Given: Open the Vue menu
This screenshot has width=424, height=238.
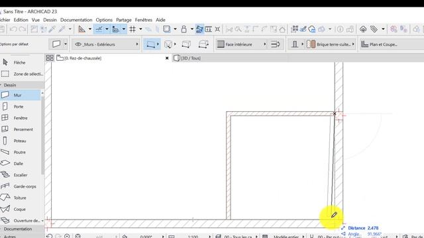Looking at the screenshot, I should (x=36, y=20).
